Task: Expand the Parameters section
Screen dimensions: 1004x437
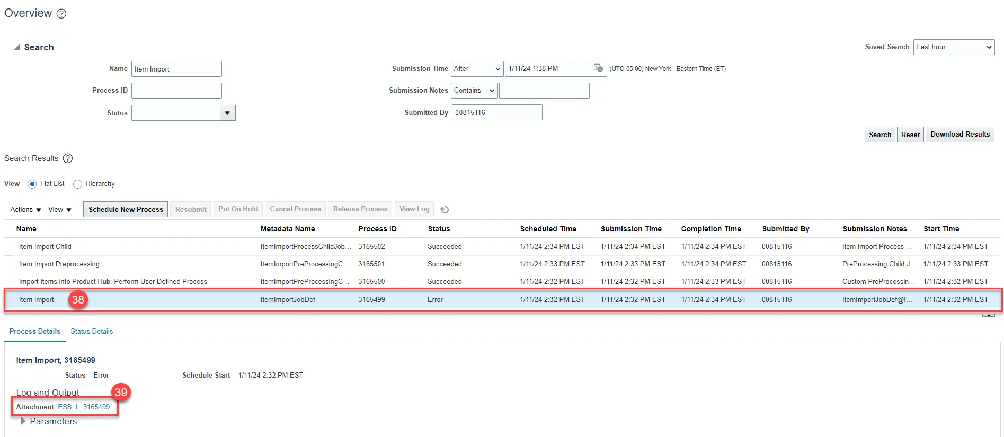Action: (x=23, y=421)
